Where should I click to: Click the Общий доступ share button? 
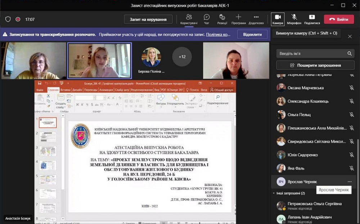(x=222, y=90)
